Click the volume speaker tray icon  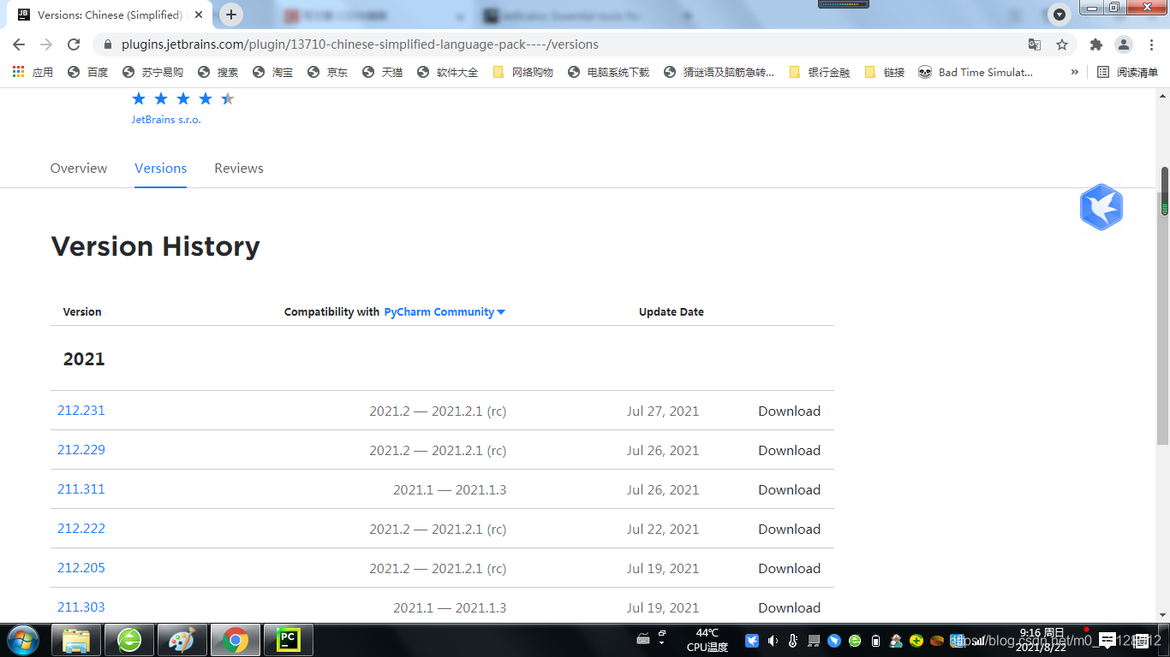(x=773, y=640)
